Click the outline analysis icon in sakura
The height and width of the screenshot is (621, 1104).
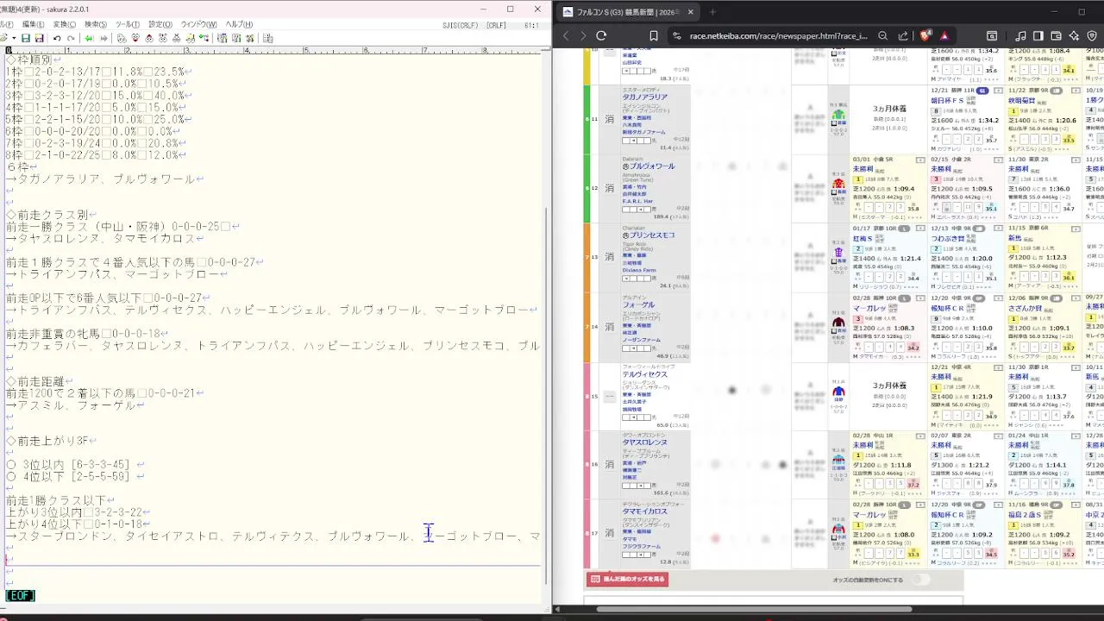click(x=204, y=38)
